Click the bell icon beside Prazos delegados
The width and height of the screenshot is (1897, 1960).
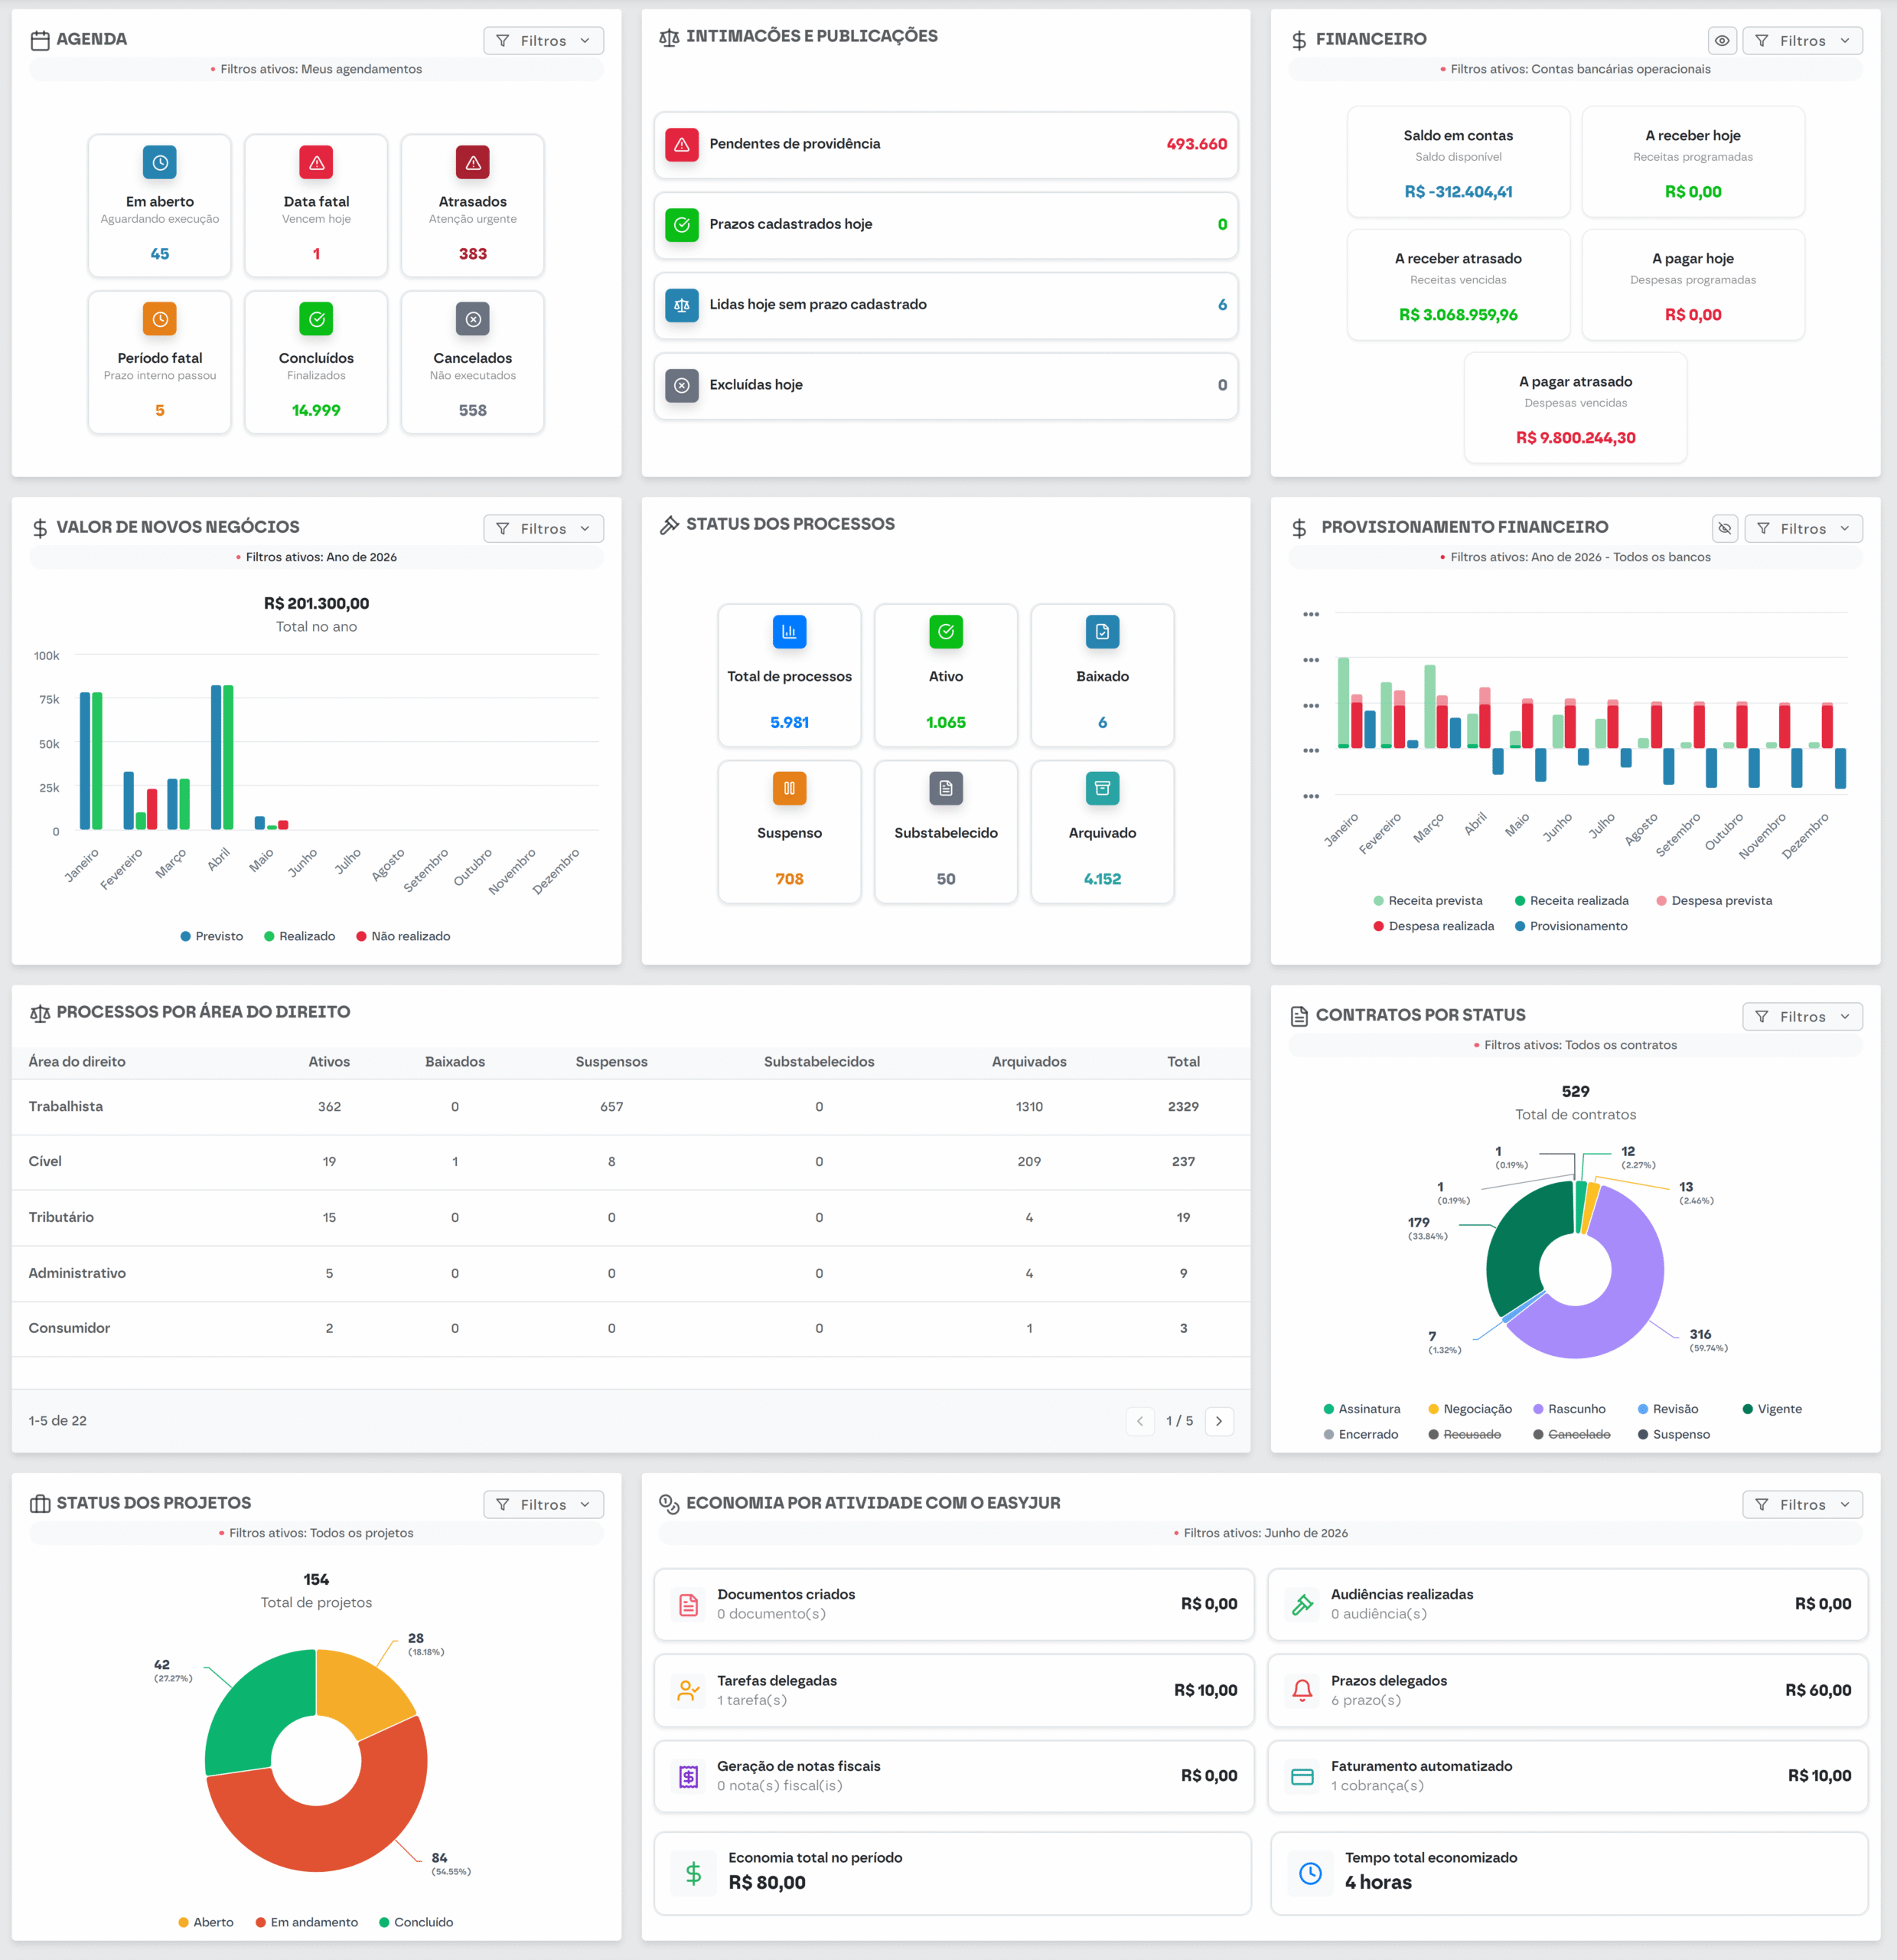click(1302, 1690)
